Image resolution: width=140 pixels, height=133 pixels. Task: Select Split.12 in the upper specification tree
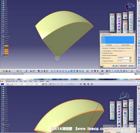(6, 40)
